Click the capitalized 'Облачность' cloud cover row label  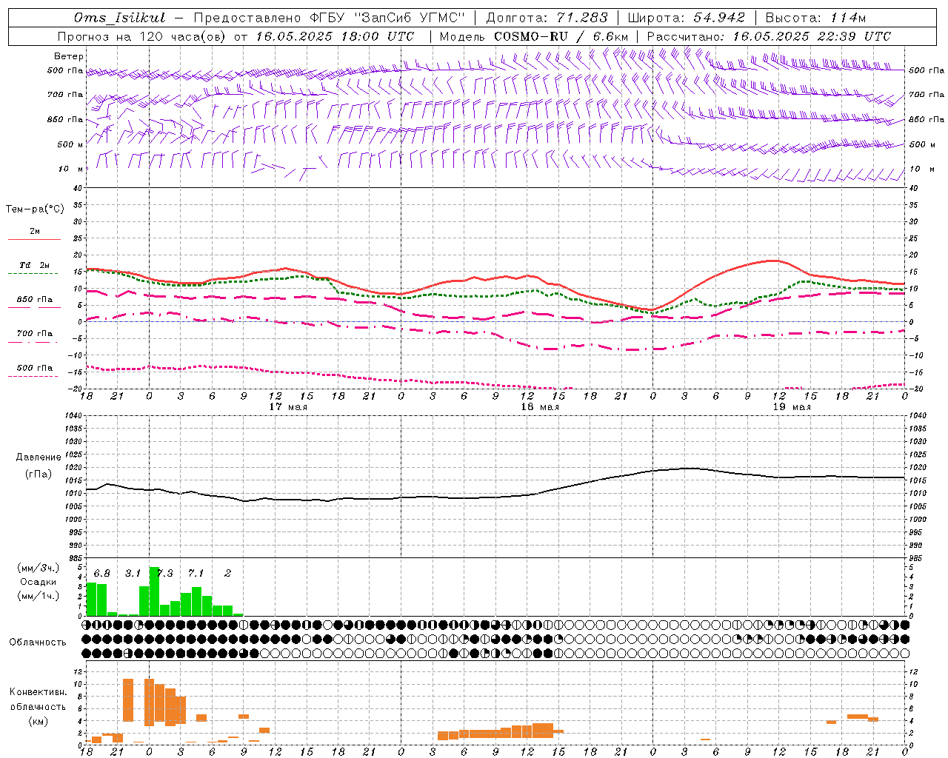[x=38, y=642]
